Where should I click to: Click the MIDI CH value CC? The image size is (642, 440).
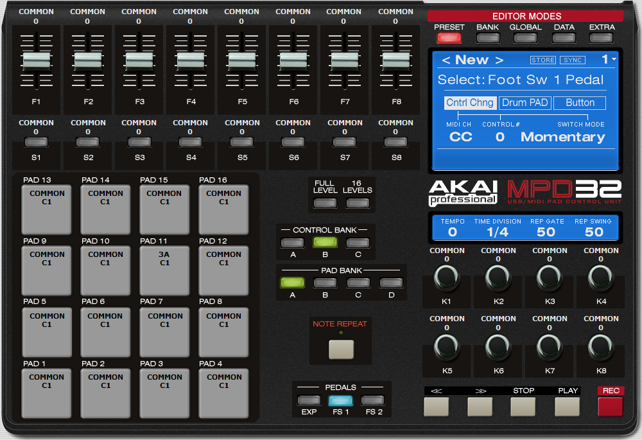[x=460, y=137]
